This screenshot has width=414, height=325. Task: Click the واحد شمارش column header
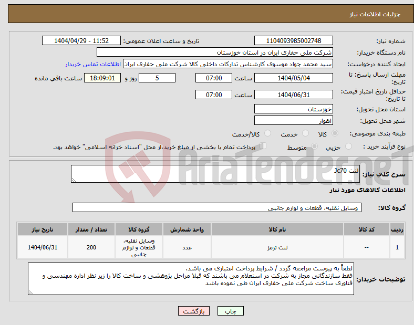tap(187, 229)
